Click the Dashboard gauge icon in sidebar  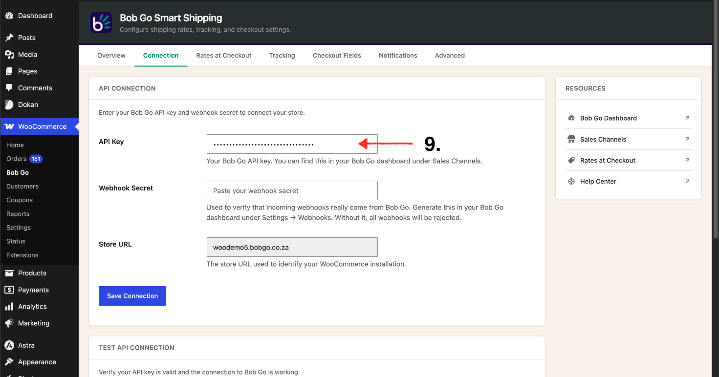(9, 16)
